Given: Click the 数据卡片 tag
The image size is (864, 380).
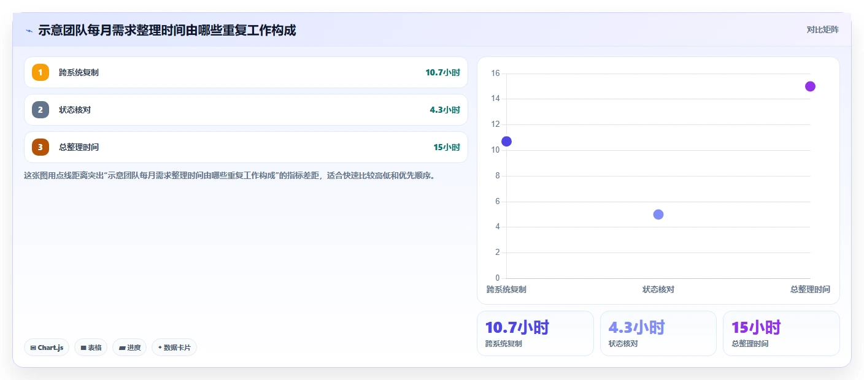Looking at the screenshot, I should click(174, 348).
